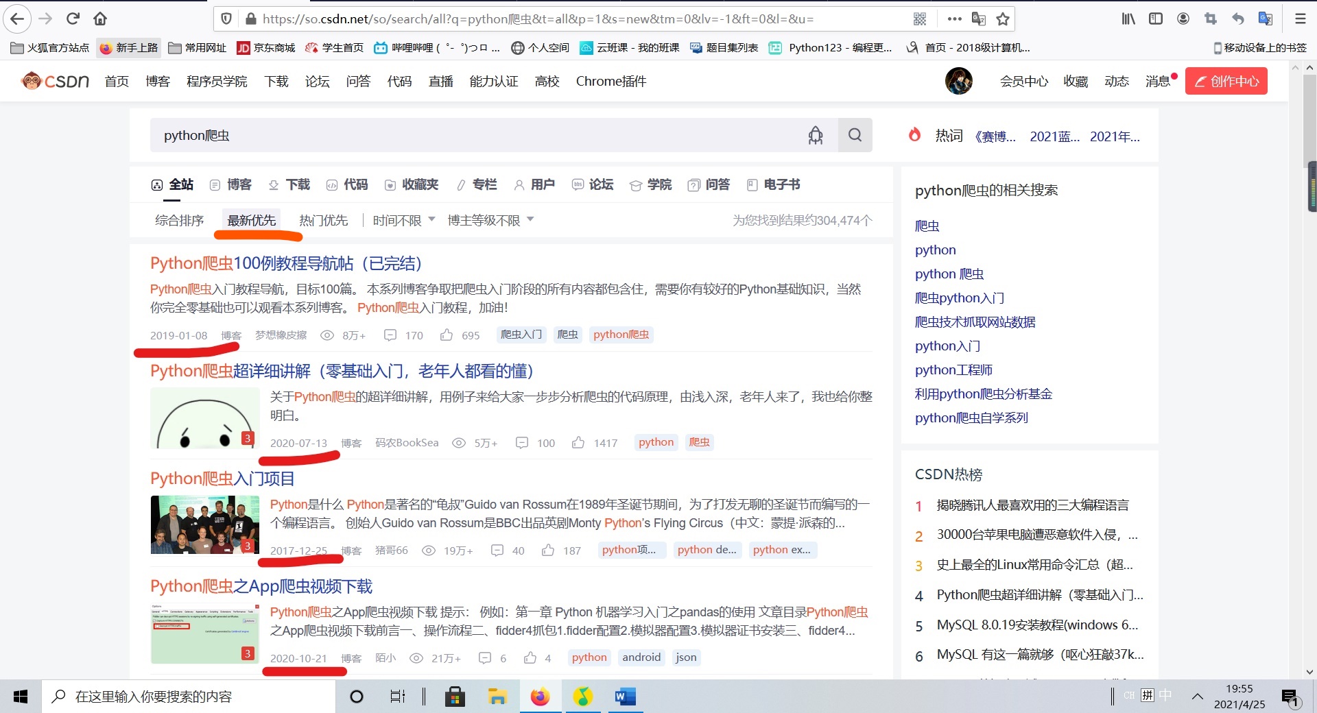Switch to the 问答 search tab

click(709, 184)
